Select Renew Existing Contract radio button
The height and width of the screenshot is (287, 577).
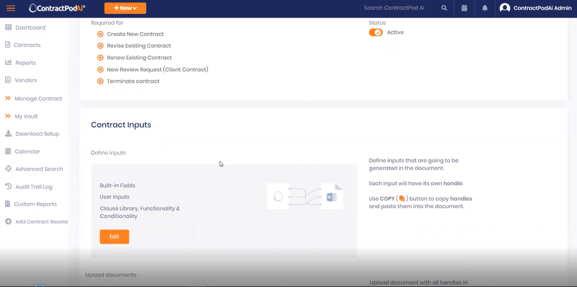[100, 58]
